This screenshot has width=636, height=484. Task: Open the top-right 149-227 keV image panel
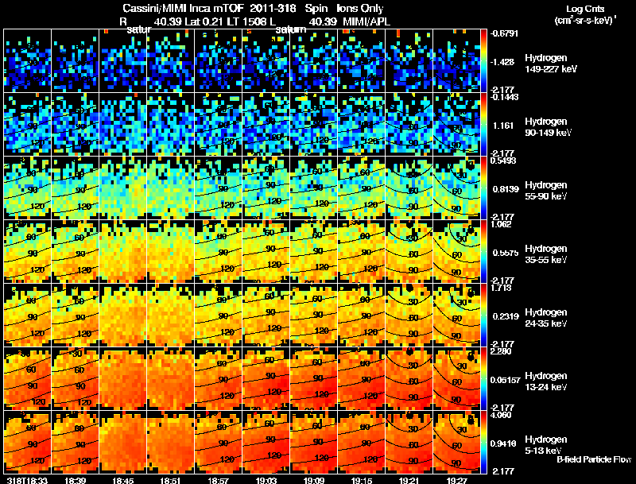457,60
